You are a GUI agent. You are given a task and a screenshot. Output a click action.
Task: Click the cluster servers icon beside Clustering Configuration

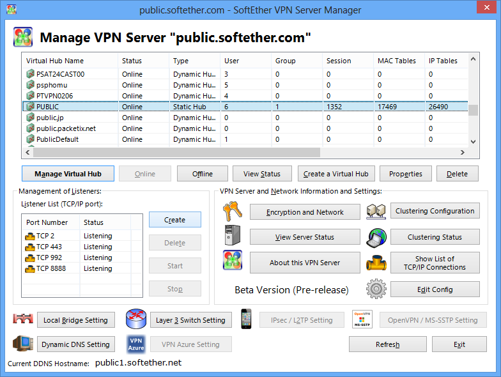pyautogui.click(x=376, y=211)
